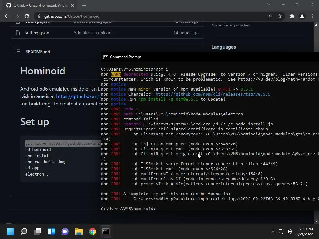
Task: Reload the GitHub page
Action: (x=27, y=16)
